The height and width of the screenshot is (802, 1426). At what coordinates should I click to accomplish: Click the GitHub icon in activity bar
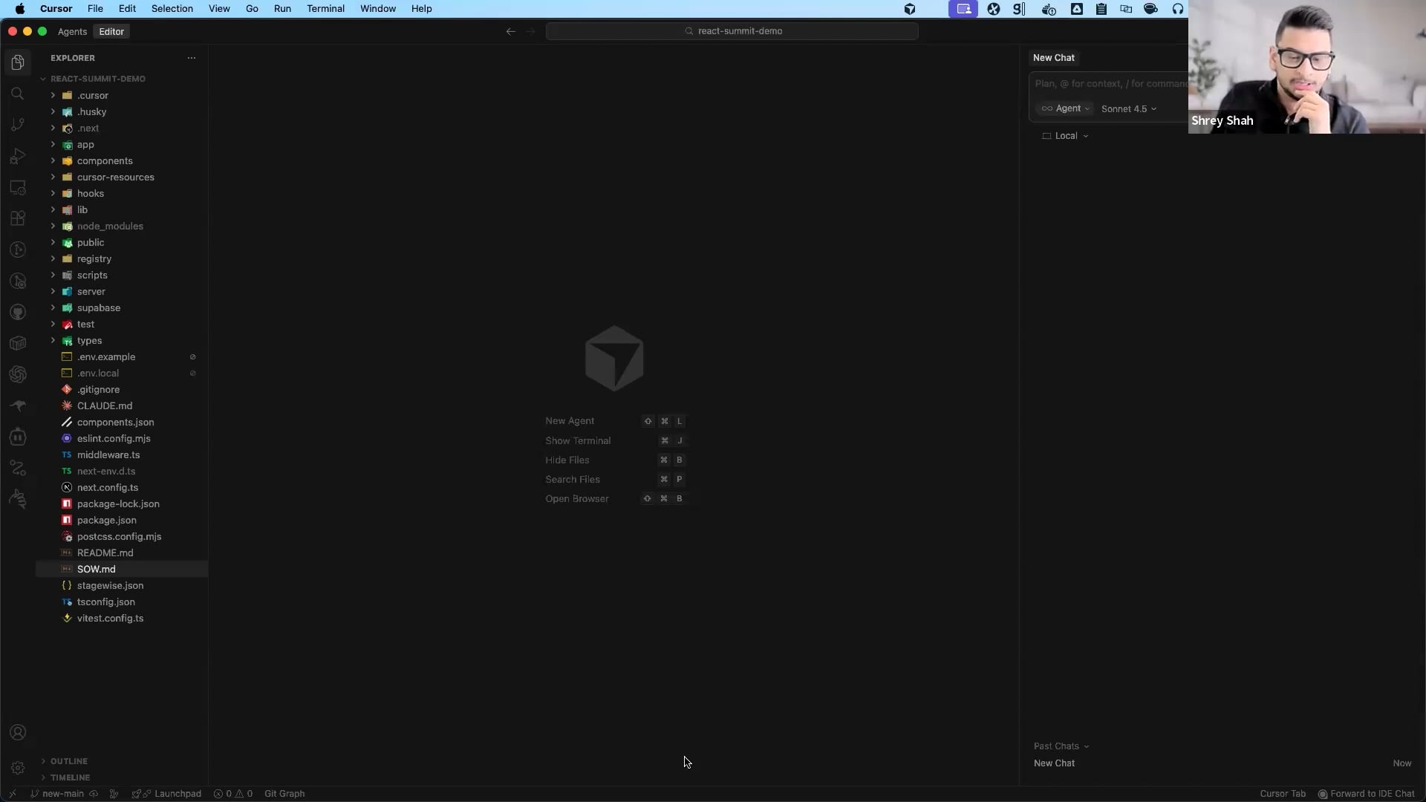pos(18,312)
